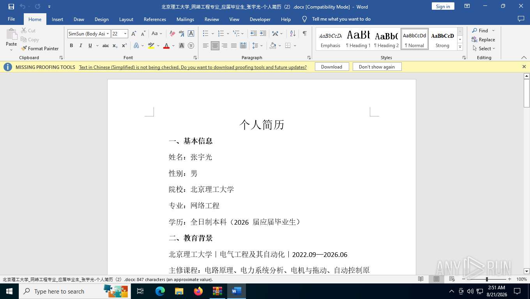Decrease paragraph indent
The height and width of the screenshot is (299, 530).
254,34
